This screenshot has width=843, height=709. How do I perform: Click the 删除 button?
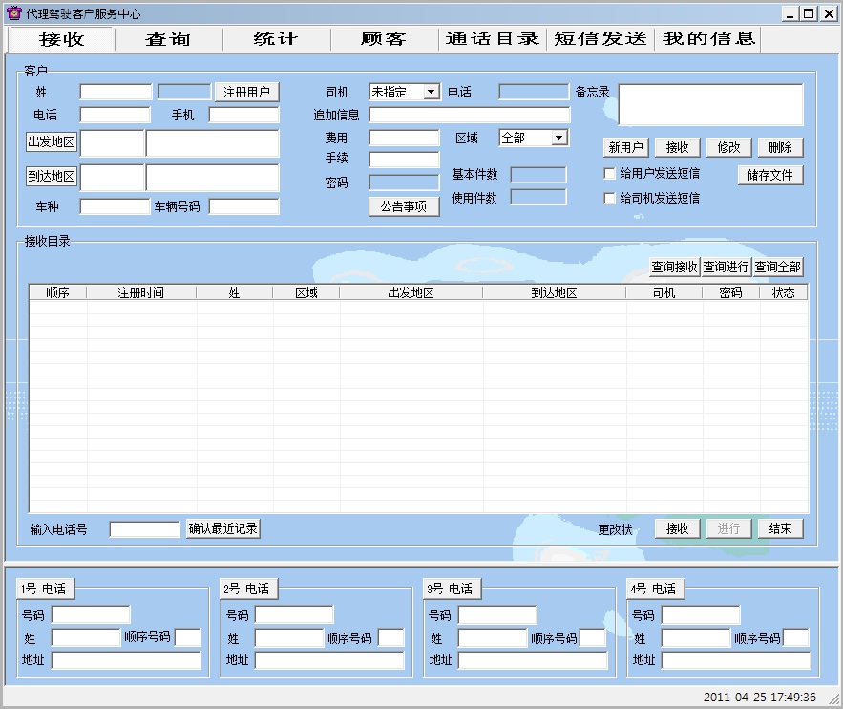tap(780, 147)
